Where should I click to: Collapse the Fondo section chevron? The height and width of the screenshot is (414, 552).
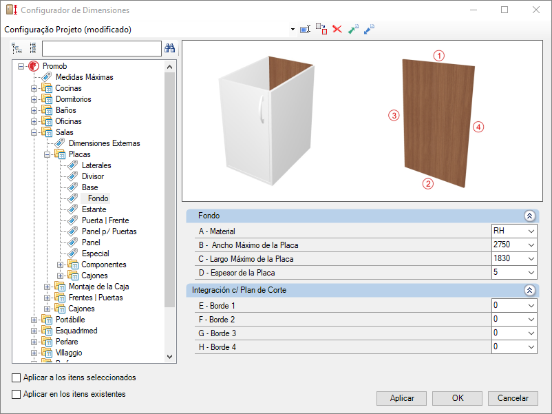529,216
